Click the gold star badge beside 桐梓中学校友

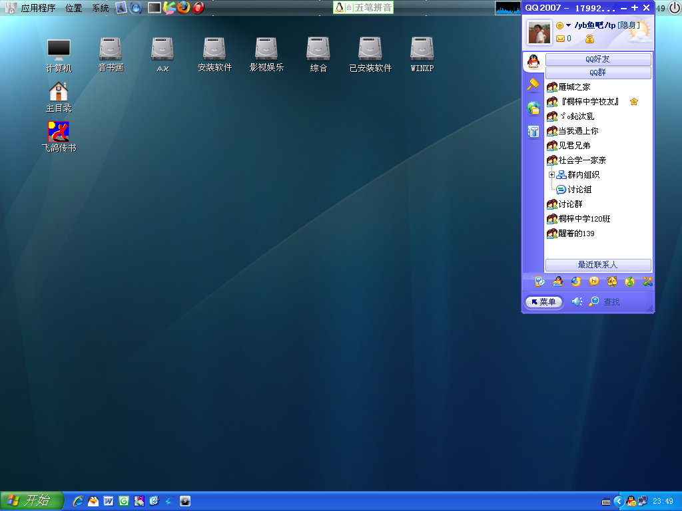click(x=634, y=102)
